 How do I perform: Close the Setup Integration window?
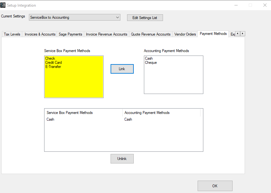point(265,5)
